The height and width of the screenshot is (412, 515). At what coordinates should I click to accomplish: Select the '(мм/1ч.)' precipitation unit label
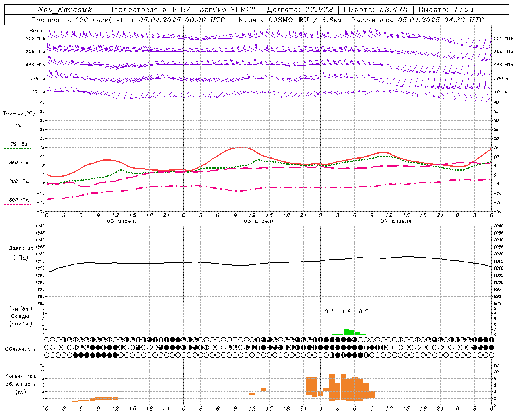(21, 324)
